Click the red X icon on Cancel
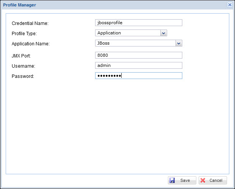The width and height of the screenshot is (235, 189). click(x=203, y=180)
